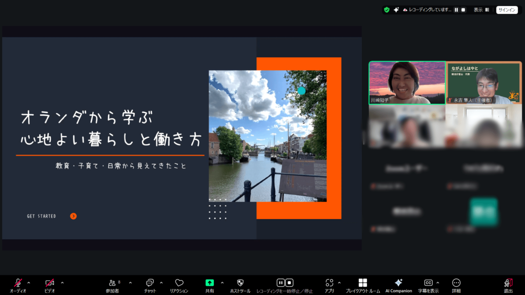Viewport: 525px width, 295px height.
Task: Click the サインイン sign-in button
Action: [x=507, y=10]
